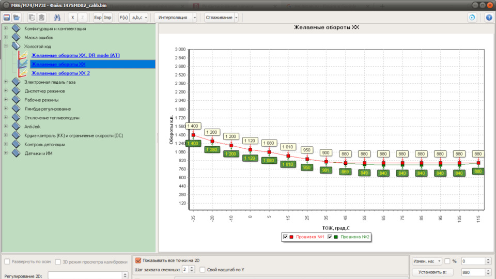
Task: Expand the Anti-Jerk node
Action: [6, 126]
